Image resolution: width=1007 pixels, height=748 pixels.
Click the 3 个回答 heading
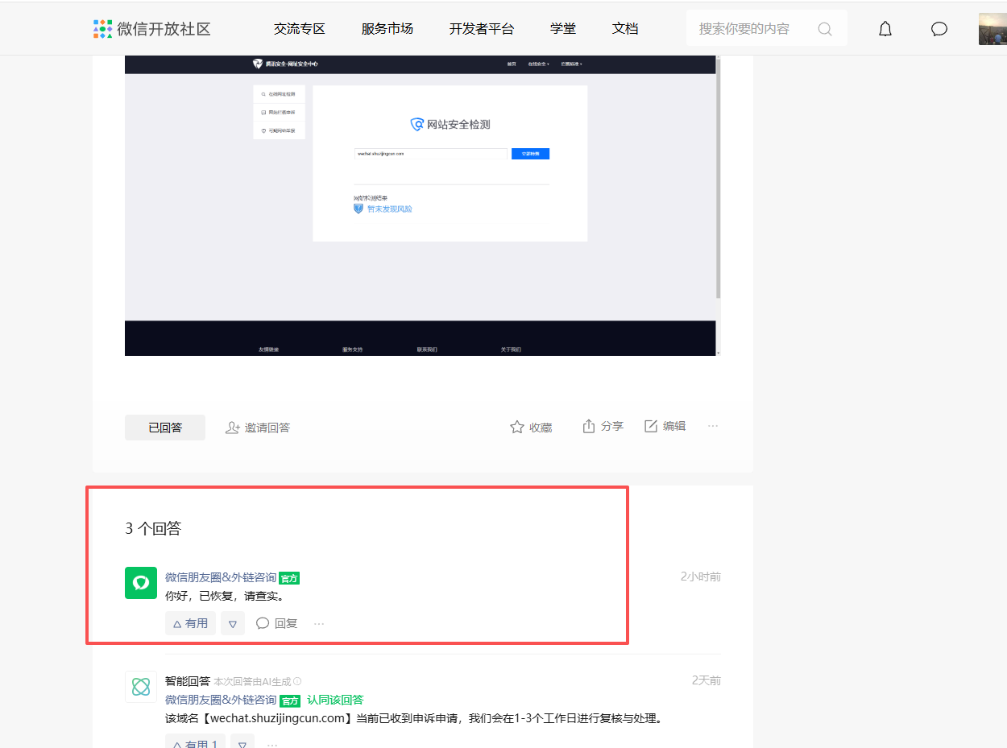point(153,528)
